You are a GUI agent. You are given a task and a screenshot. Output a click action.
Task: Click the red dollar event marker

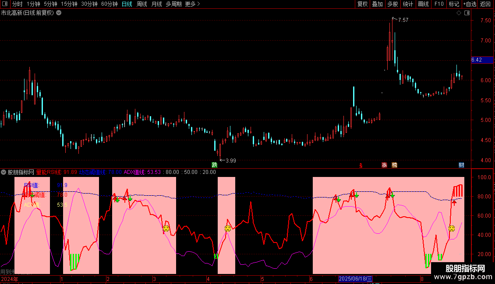(361, 165)
